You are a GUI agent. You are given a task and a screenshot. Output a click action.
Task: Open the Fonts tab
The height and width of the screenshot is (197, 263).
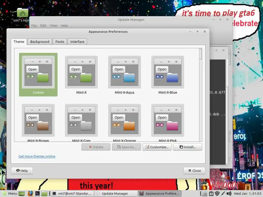tap(60, 42)
